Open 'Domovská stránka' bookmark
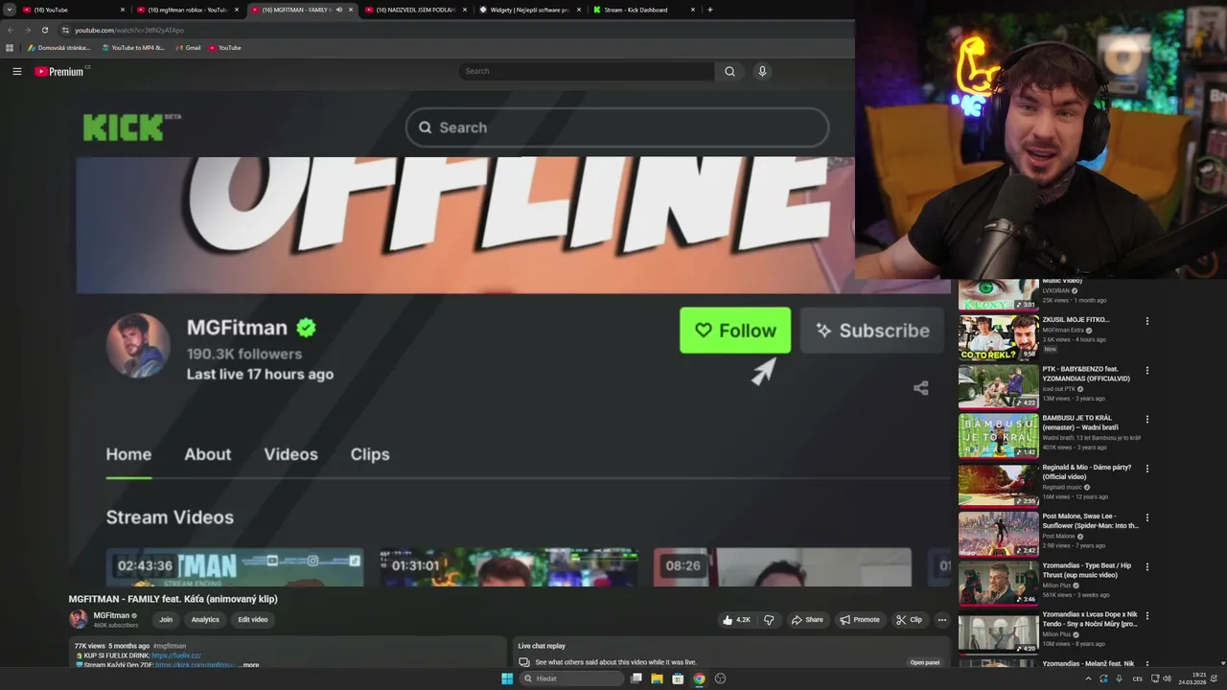 [x=59, y=48]
